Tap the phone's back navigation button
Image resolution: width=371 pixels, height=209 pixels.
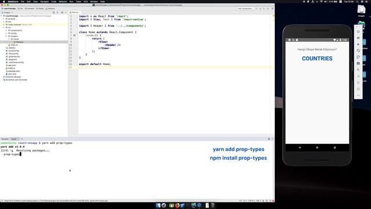click(x=300, y=147)
